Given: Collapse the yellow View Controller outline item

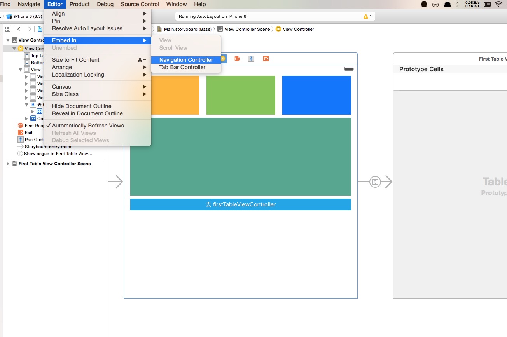Looking at the screenshot, I should (x=14, y=49).
